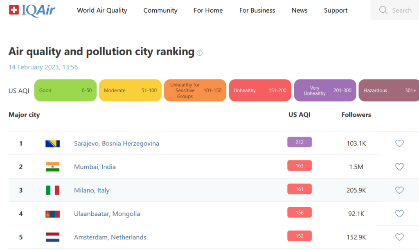Open the Community menu

[x=160, y=10]
